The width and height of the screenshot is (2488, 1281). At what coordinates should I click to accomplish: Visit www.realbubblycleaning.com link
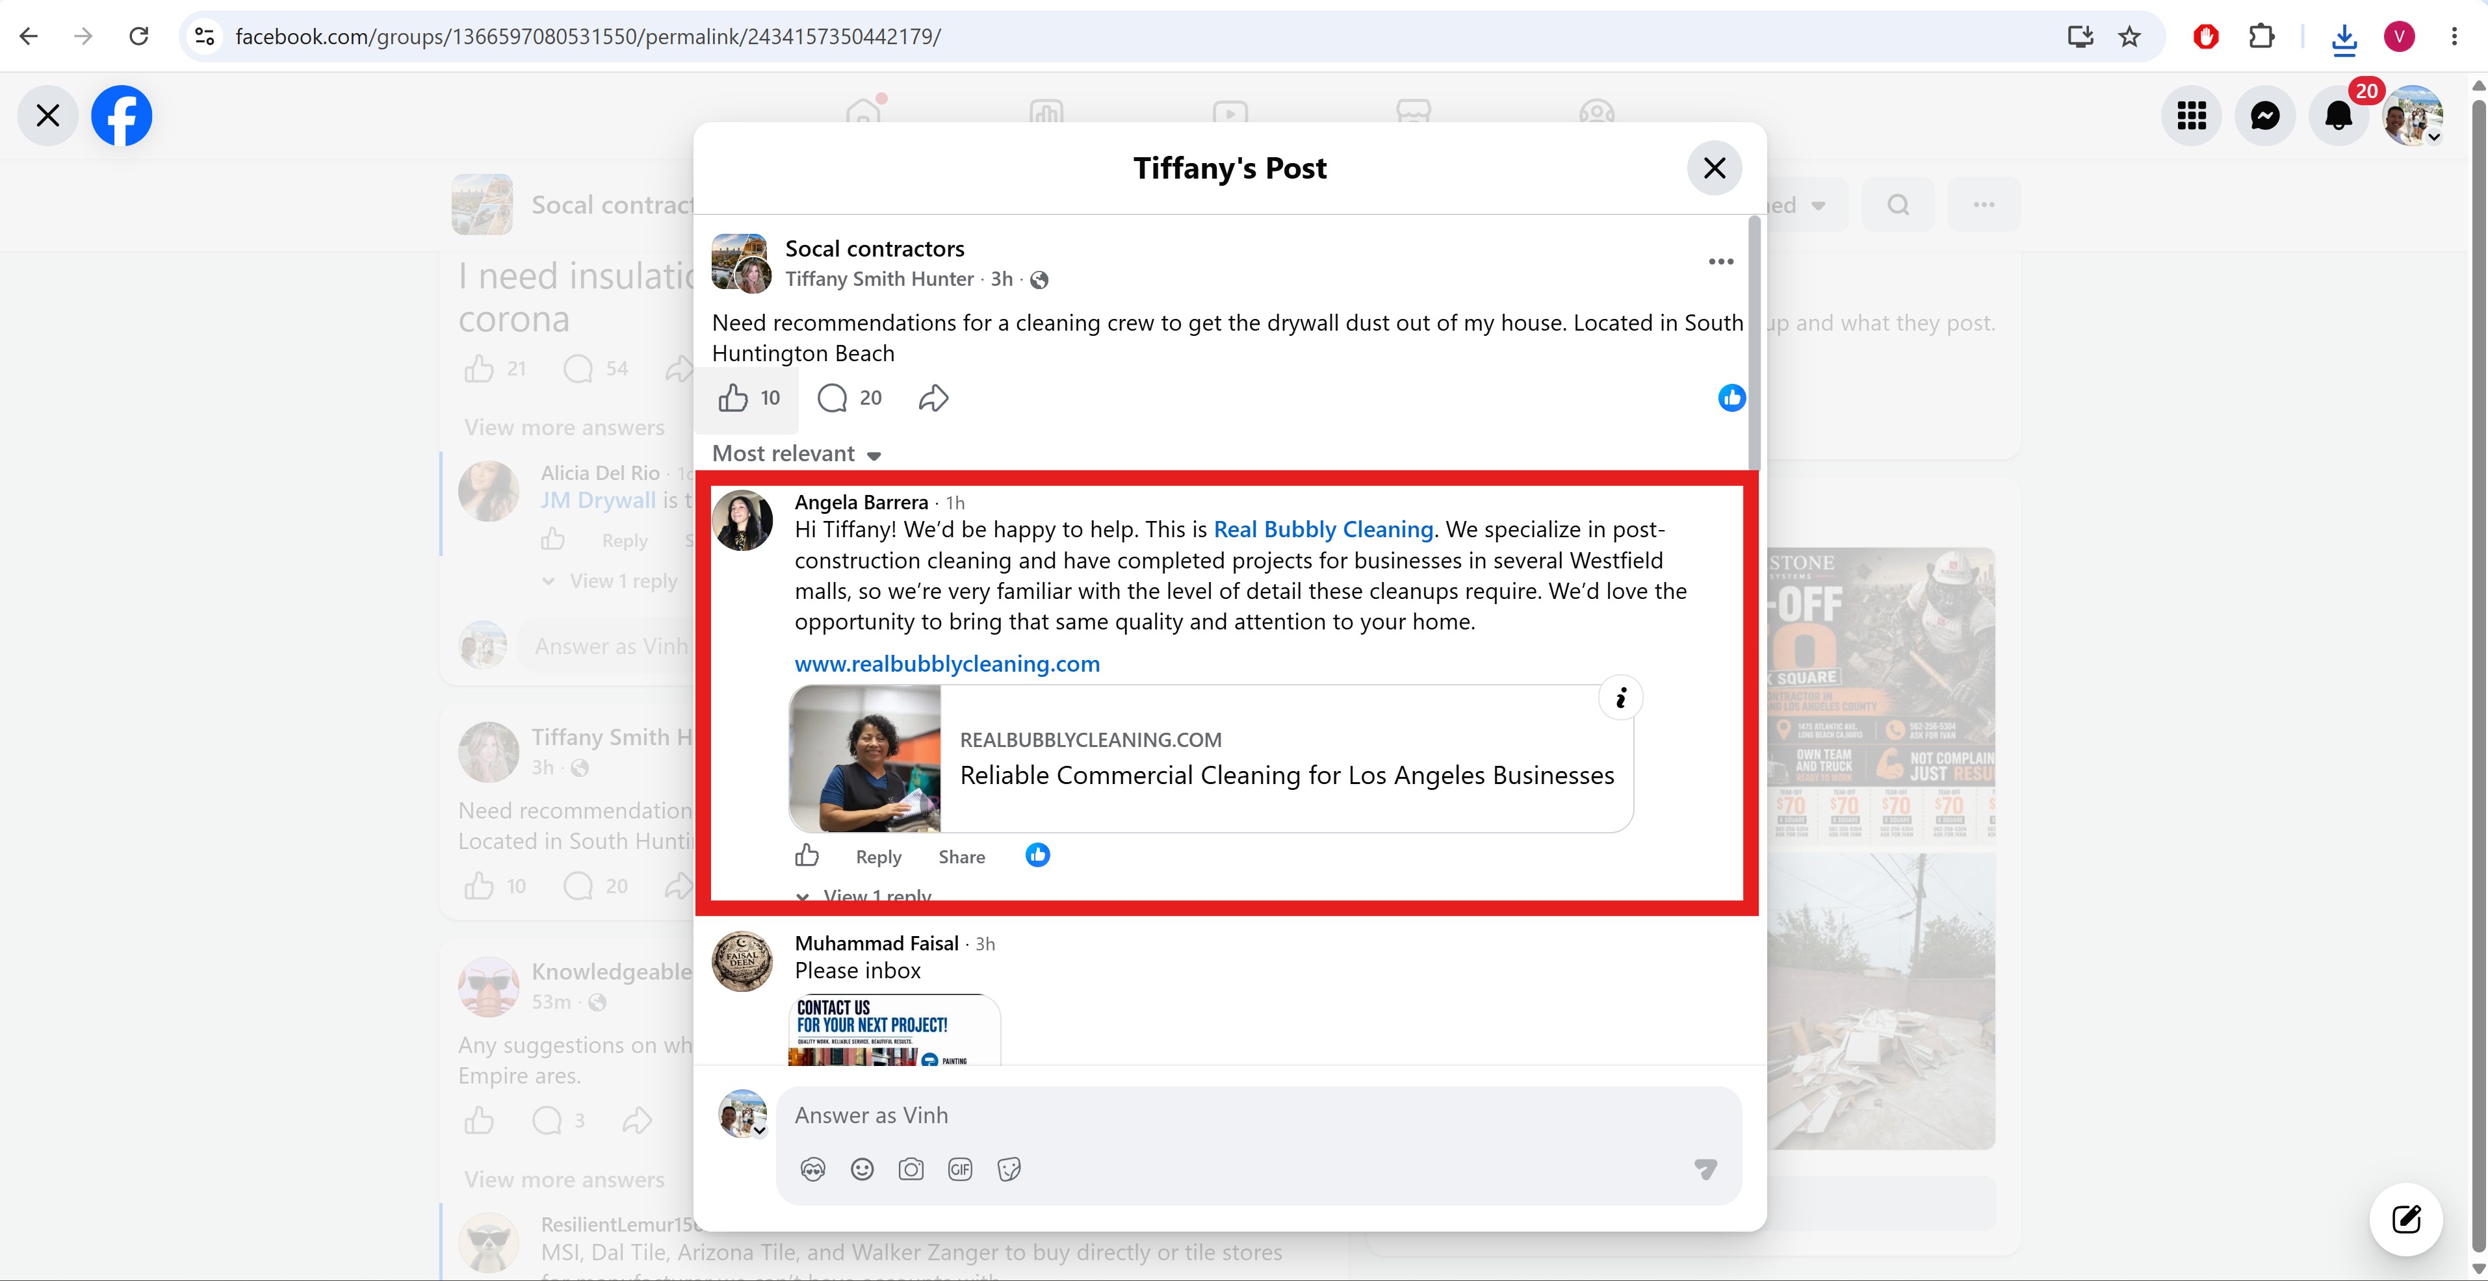(x=946, y=664)
